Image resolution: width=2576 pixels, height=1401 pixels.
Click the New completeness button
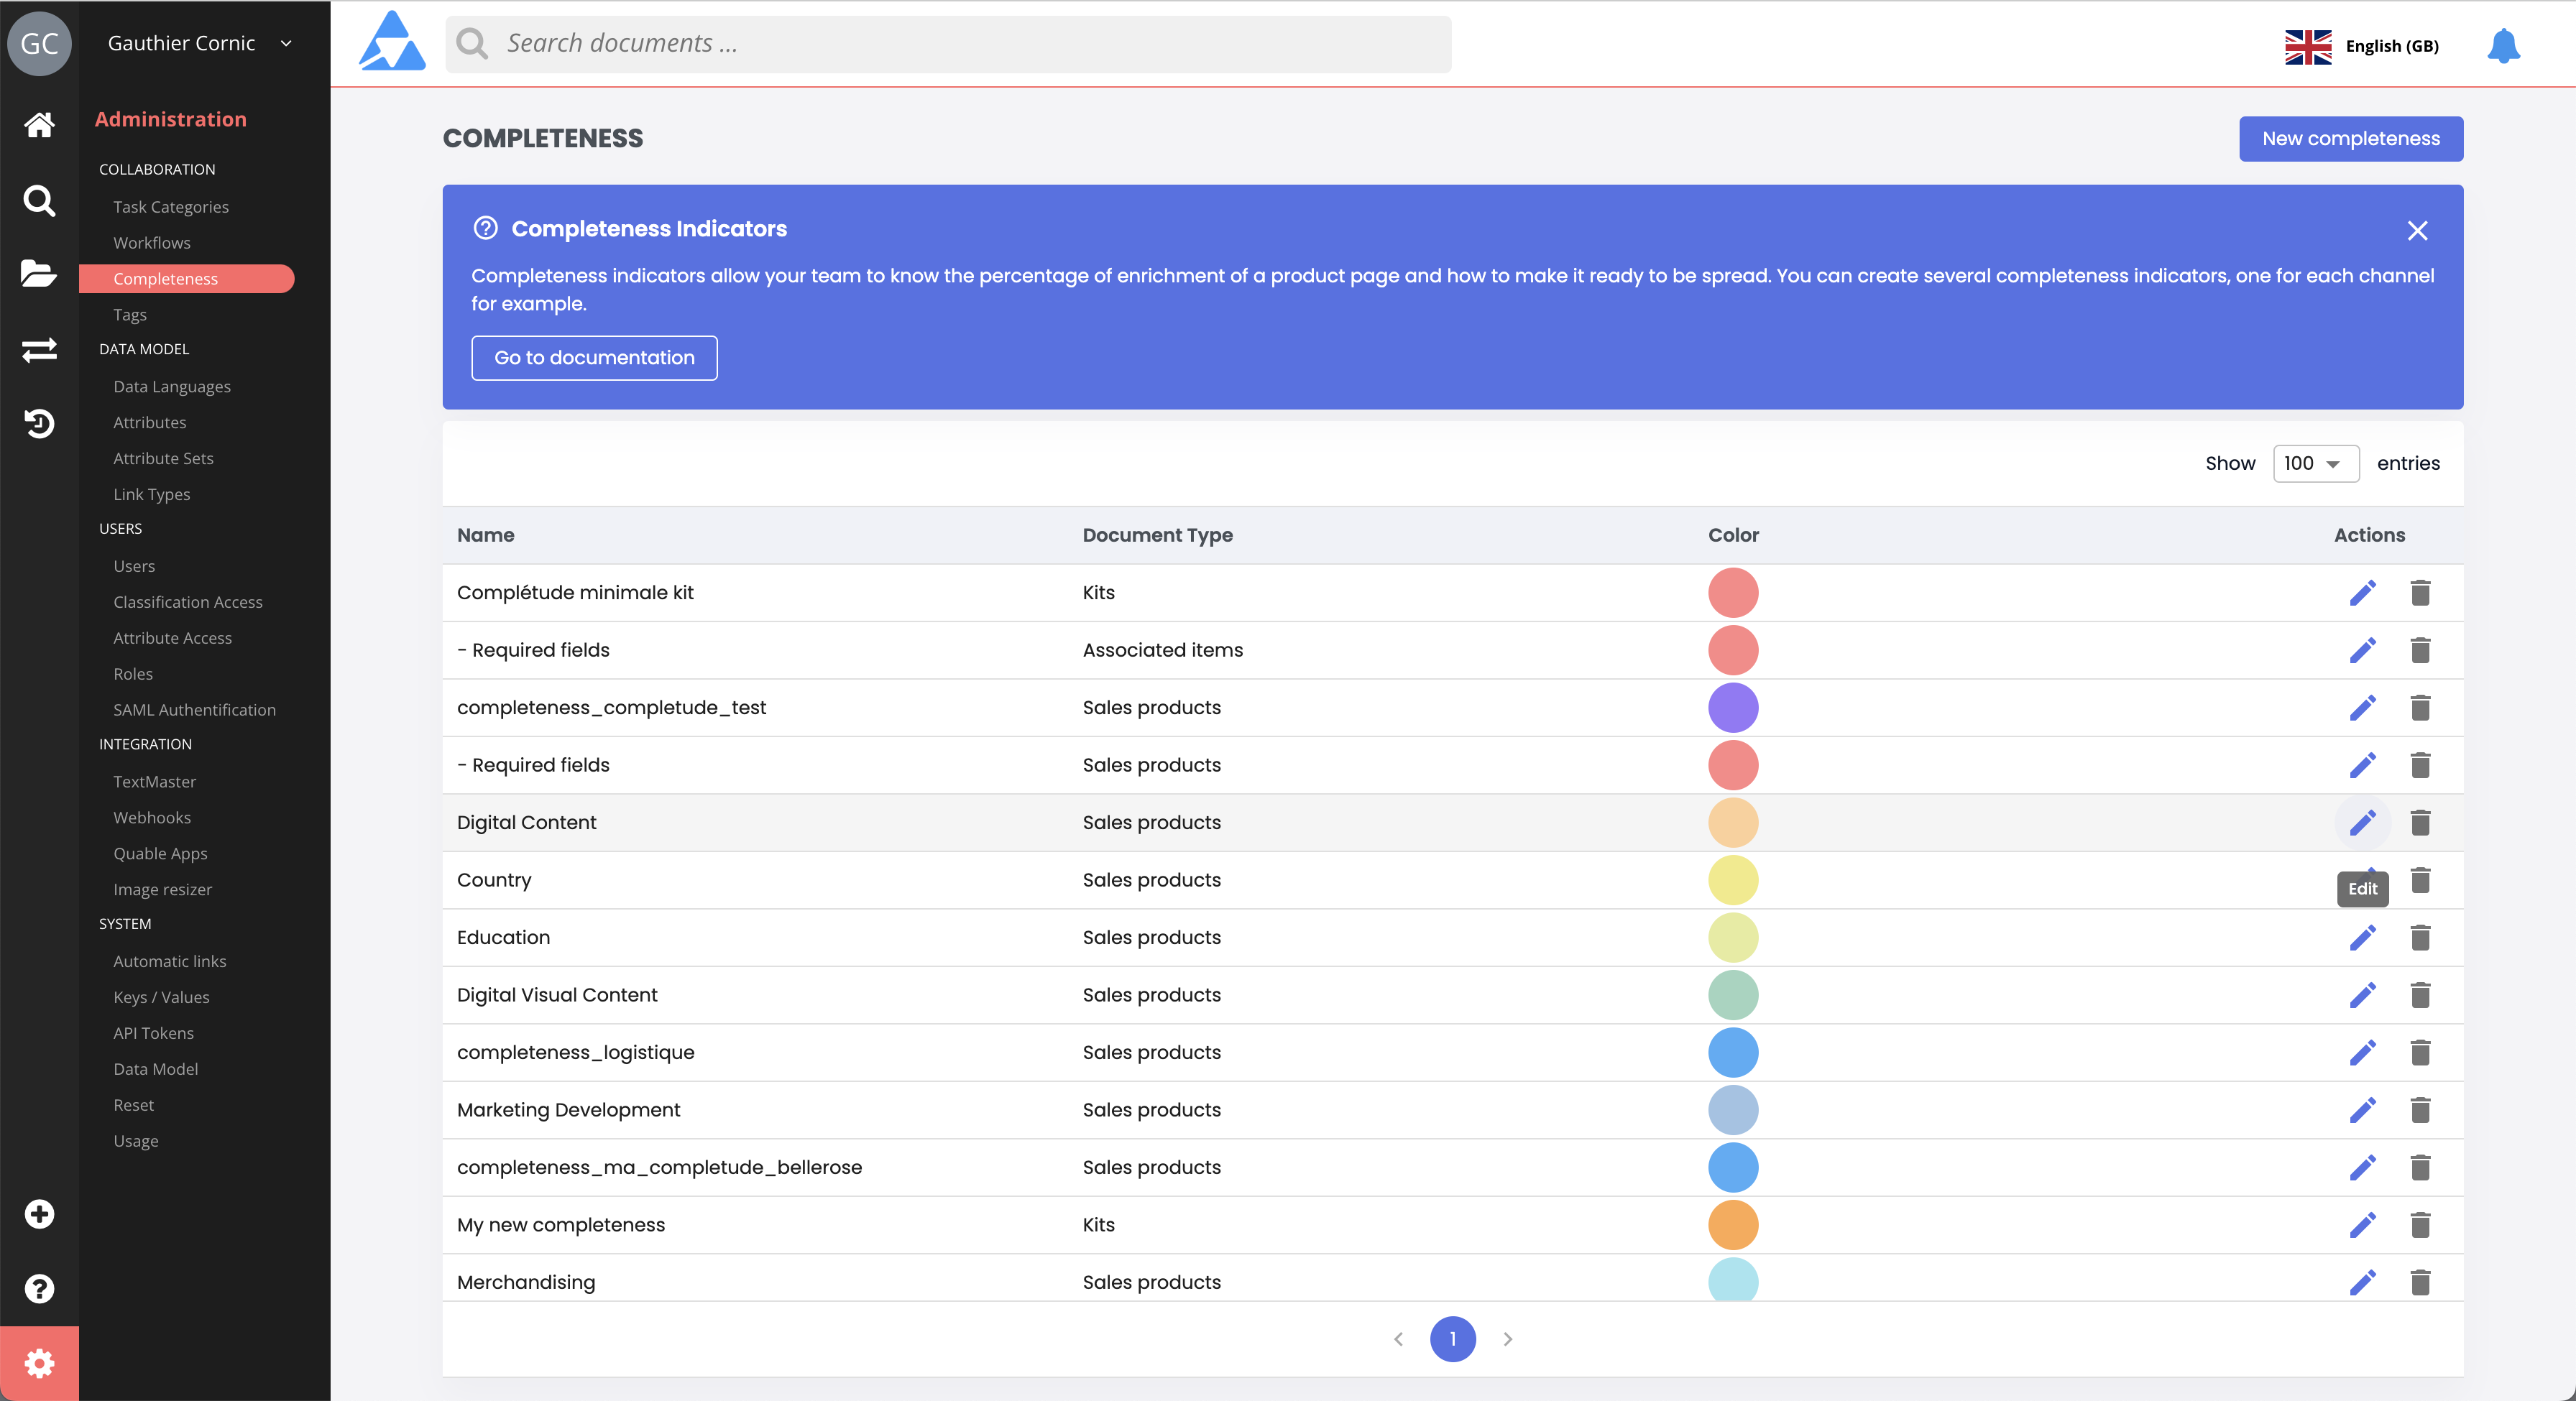pyautogui.click(x=2350, y=139)
